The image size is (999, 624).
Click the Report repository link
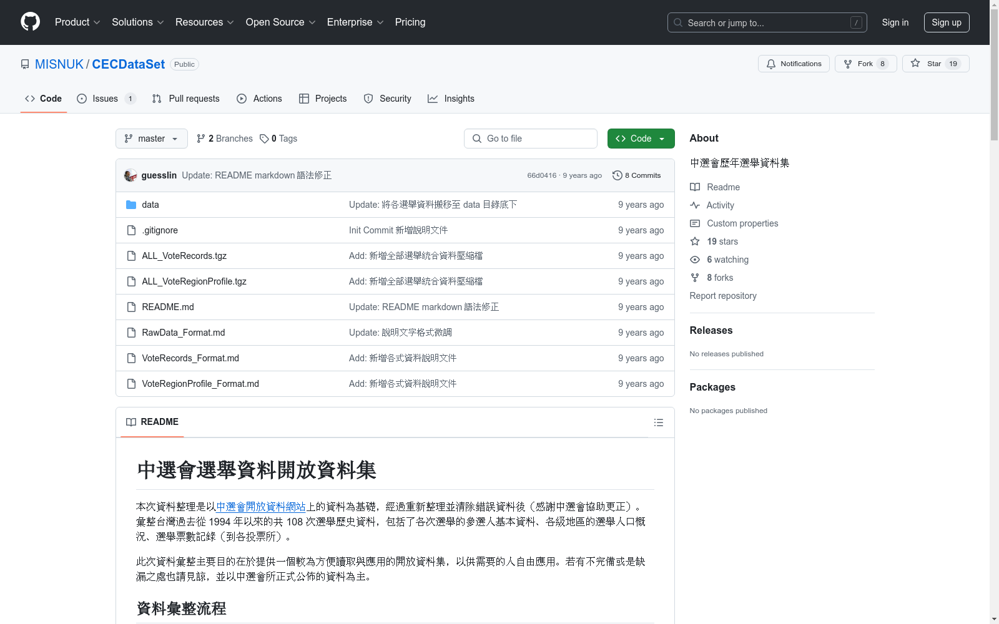[723, 296]
